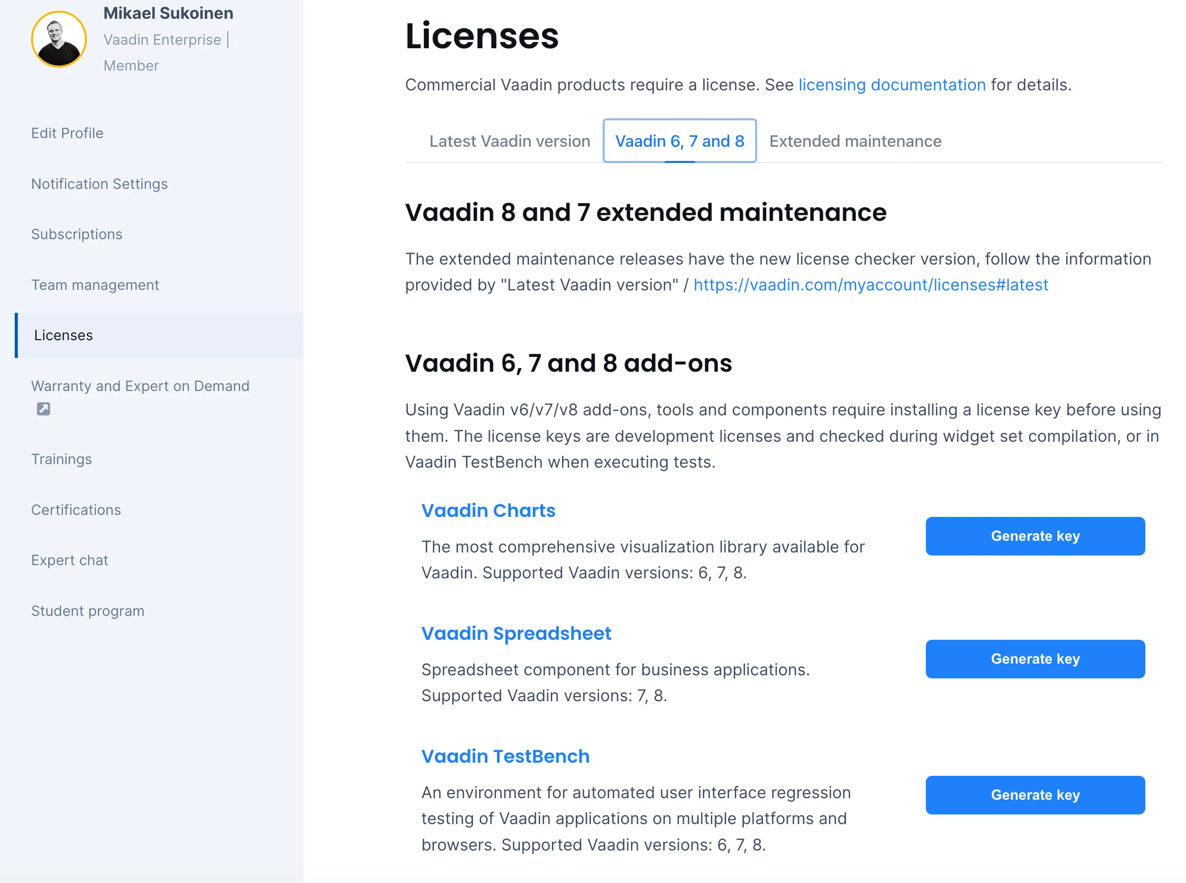
Task: Open the vaadin.com licenses URL link
Action: point(870,284)
